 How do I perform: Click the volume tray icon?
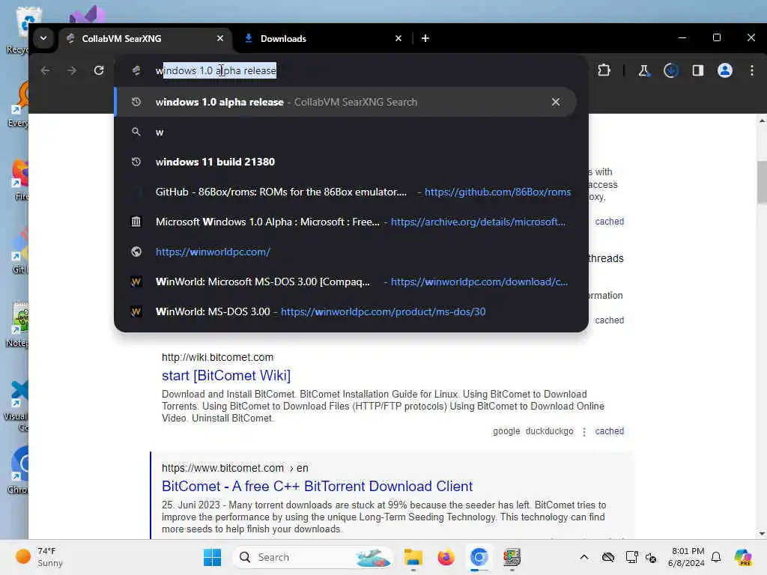(x=651, y=557)
